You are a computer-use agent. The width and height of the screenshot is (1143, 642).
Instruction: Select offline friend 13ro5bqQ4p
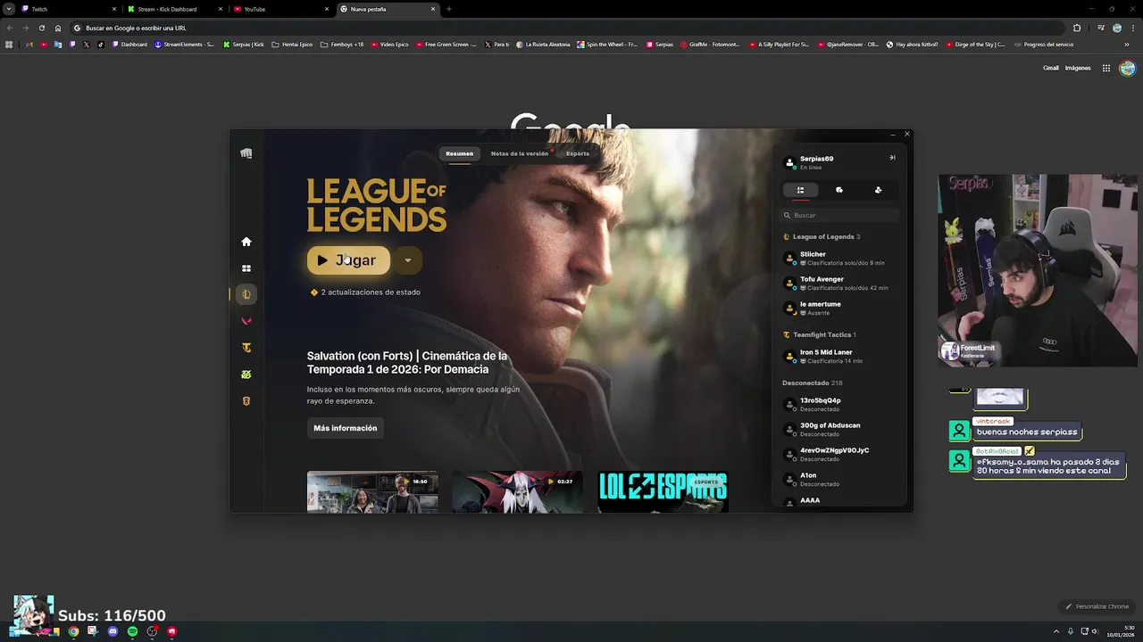click(840, 405)
